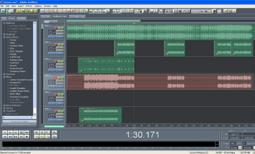Switch to the Files panel tab

(4, 18)
